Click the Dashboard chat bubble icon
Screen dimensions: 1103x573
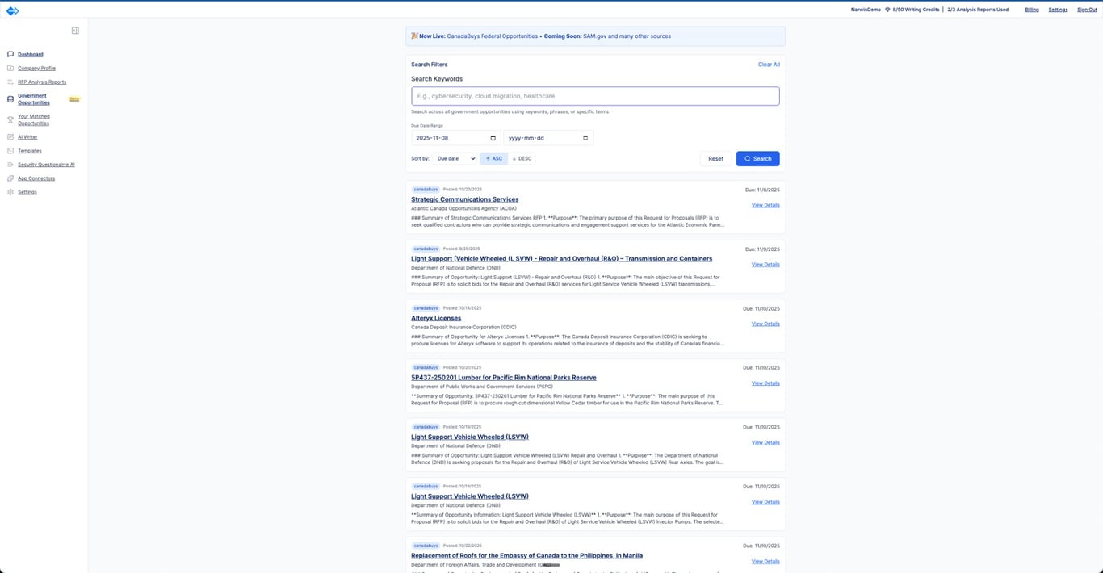click(10, 54)
